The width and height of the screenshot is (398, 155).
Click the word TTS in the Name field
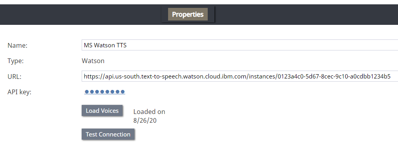click(121, 45)
